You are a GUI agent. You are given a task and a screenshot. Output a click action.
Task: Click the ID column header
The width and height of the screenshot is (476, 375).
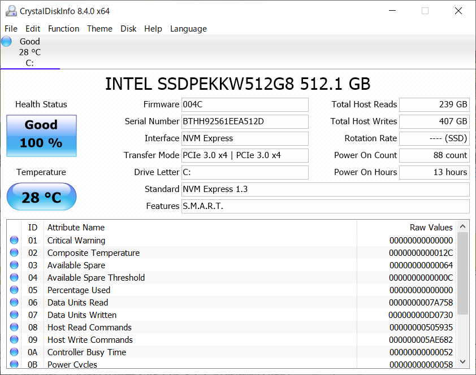point(32,228)
